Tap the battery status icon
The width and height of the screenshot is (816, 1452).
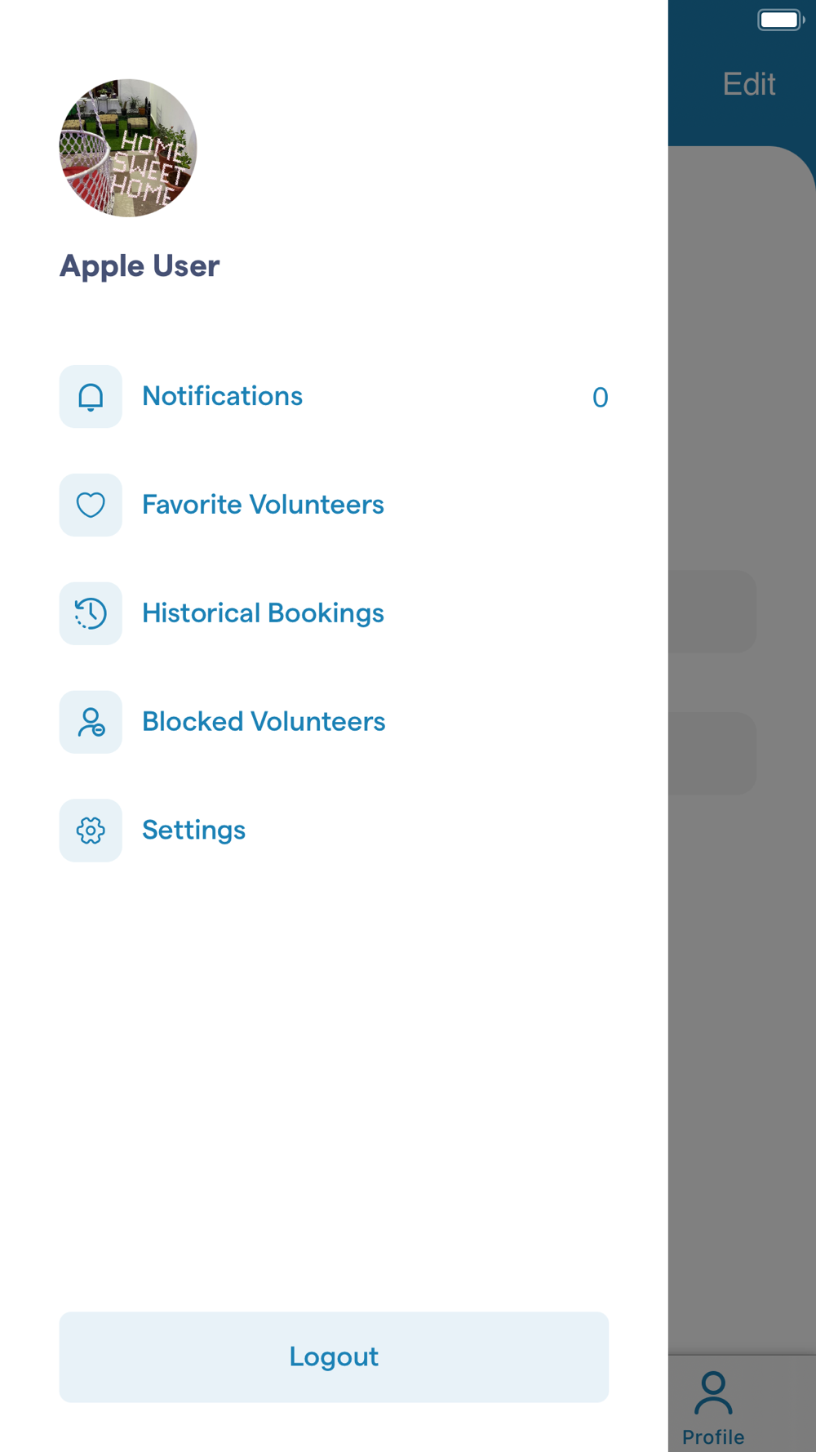coord(781,20)
